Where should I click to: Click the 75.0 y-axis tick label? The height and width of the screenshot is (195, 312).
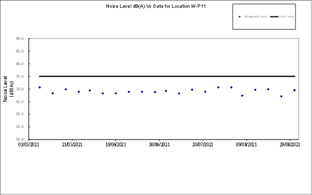tap(20, 76)
